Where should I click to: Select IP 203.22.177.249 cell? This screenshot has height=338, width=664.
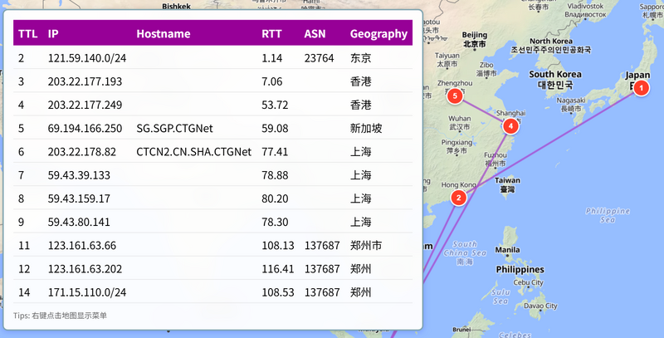pos(85,105)
